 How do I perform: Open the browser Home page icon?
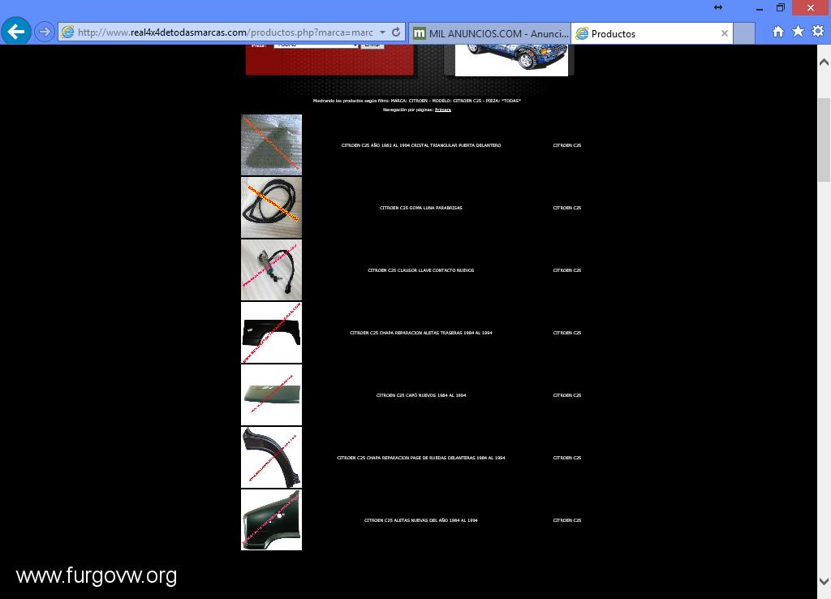click(x=778, y=32)
